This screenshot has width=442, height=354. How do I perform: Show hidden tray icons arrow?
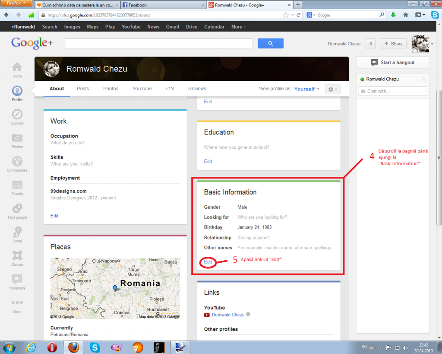(380, 348)
